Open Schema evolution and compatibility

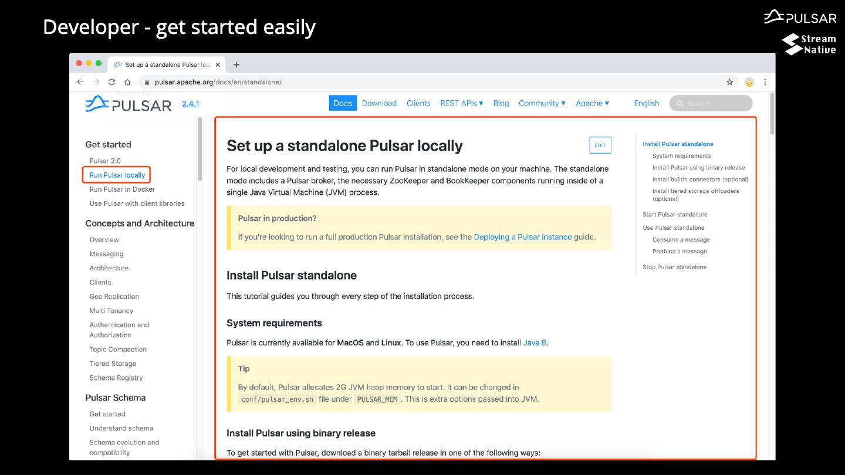124,447
